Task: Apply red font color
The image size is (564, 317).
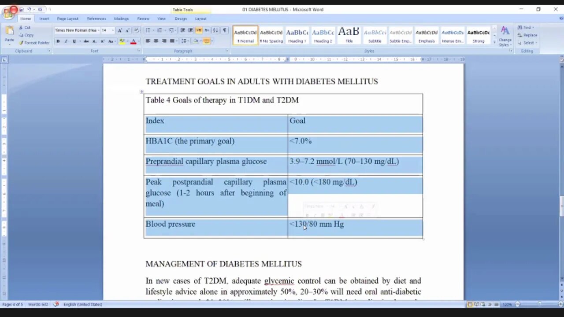Action: 134,41
